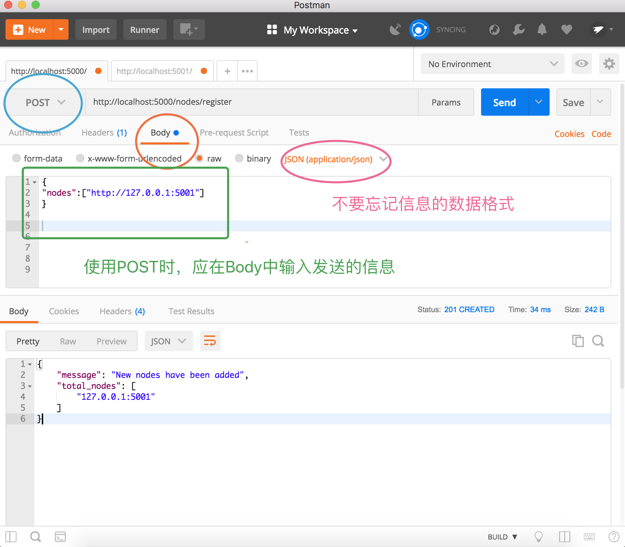
Task: Open the environment quick look eye
Action: click(x=581, y=64)
